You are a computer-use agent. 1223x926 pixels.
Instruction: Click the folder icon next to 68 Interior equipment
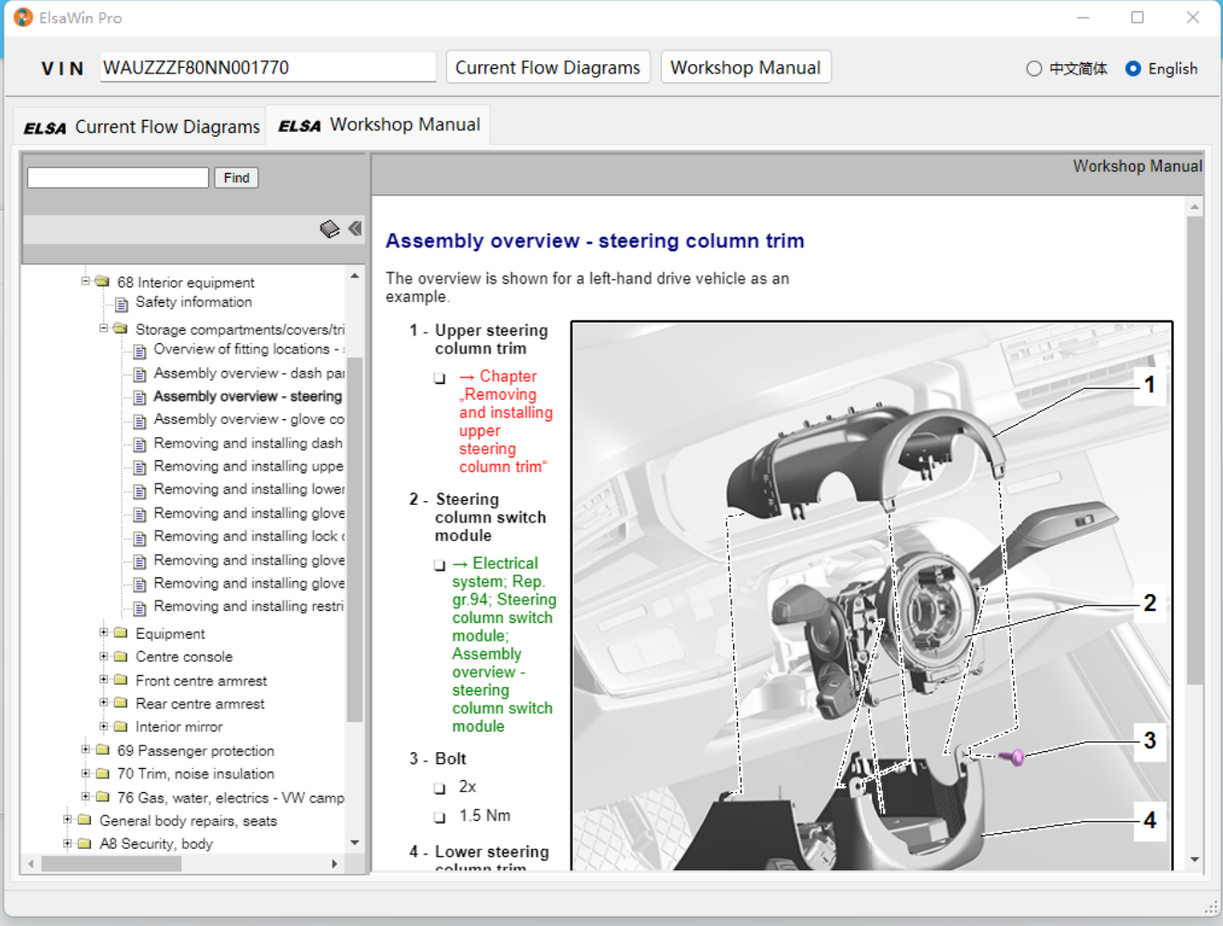[102, 282]
